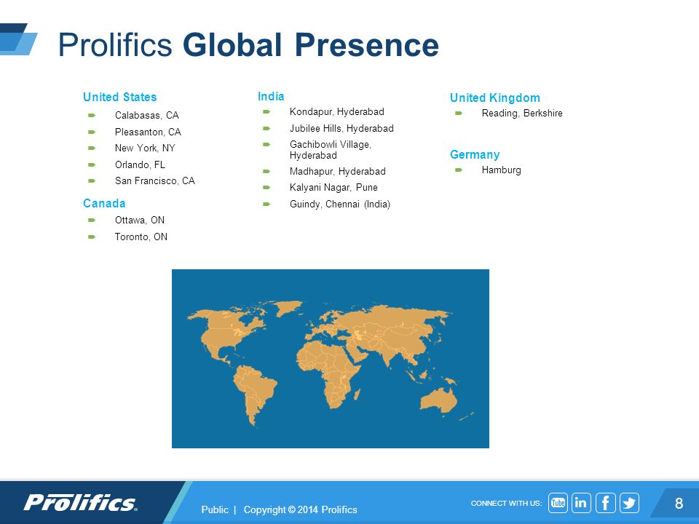Click the Canada heading
Viewport: 699px width, 524px height.
(104, 204)
